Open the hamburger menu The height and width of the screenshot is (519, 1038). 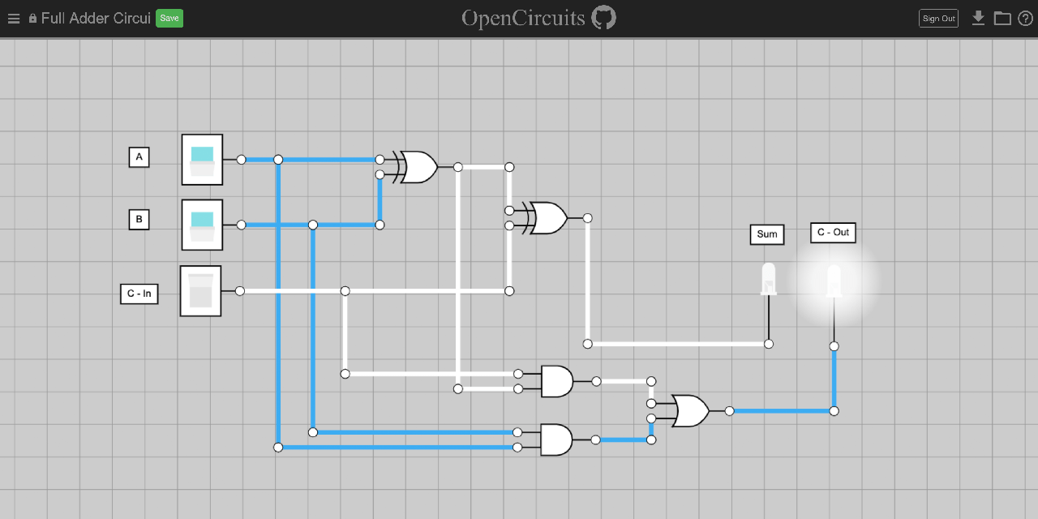[13, 18]
